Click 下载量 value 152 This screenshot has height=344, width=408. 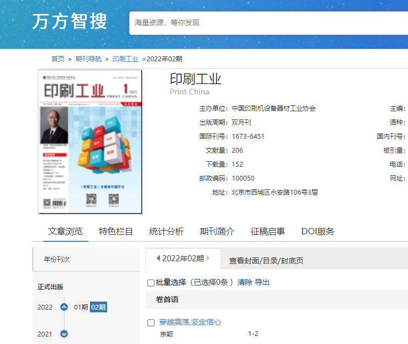point(237,164)
